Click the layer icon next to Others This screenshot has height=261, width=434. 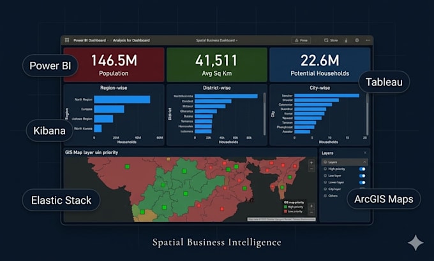[x=325, y=195]
